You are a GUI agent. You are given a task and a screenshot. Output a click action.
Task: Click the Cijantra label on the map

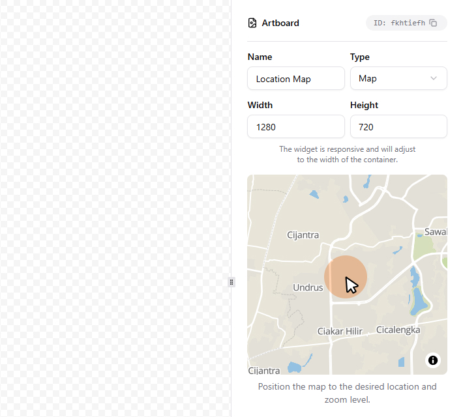(x=303, y=235)
